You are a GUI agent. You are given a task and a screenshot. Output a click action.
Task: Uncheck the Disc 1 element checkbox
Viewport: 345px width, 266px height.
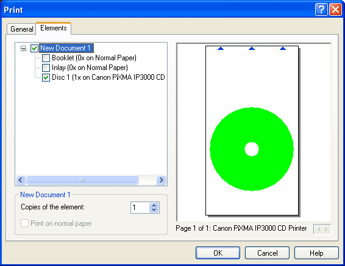(46, 77)
